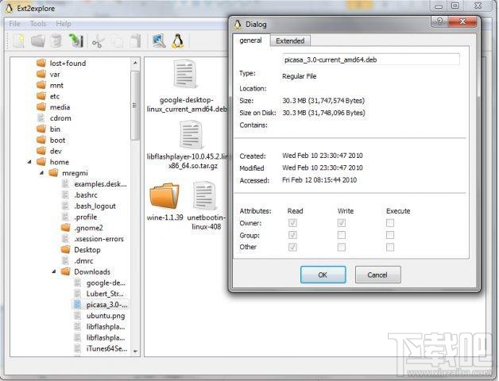
Task: Select .bash_logout in the tree
Action: pyautogui.click(x=95, y=206)
